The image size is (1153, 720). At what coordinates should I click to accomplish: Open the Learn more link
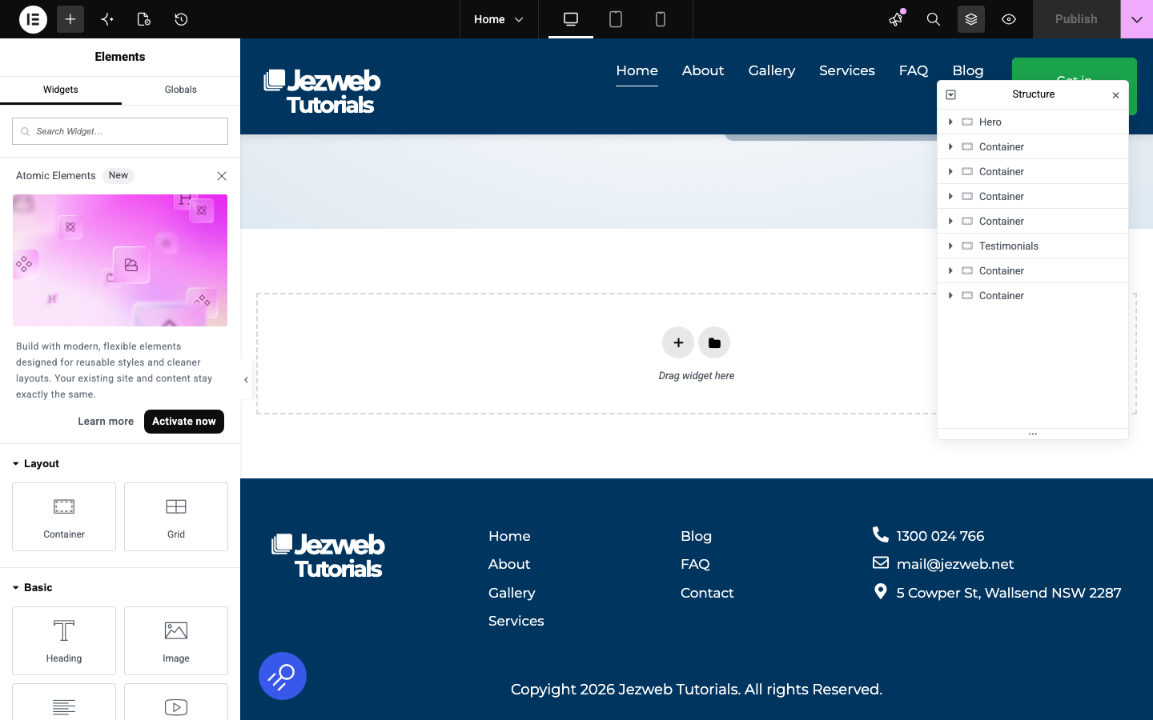[106, 422]
